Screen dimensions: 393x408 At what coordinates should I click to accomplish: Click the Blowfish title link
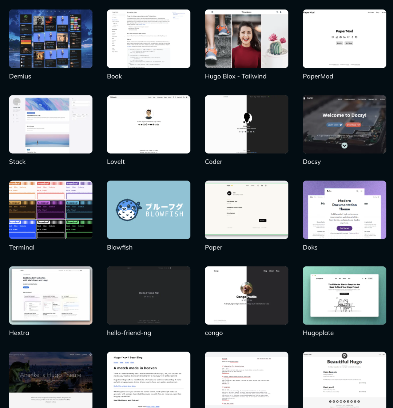point(120,247)
